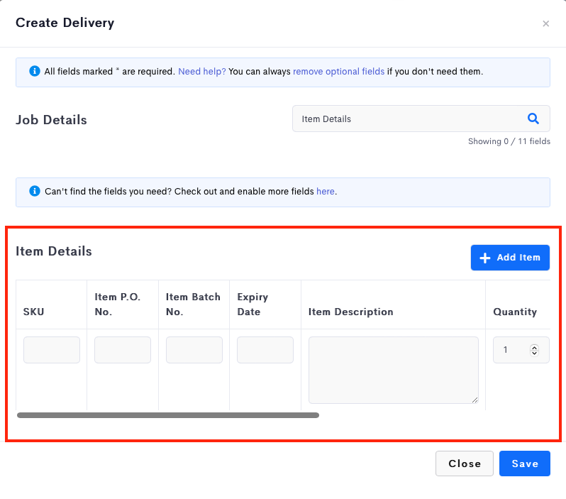Screen dimensions: 566x499
Task: Click the Close button
Action: (464, 464)
